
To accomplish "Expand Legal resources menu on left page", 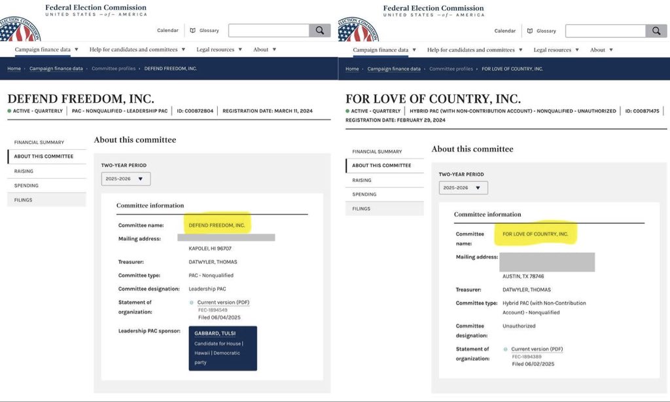I will tap(219, 50).
